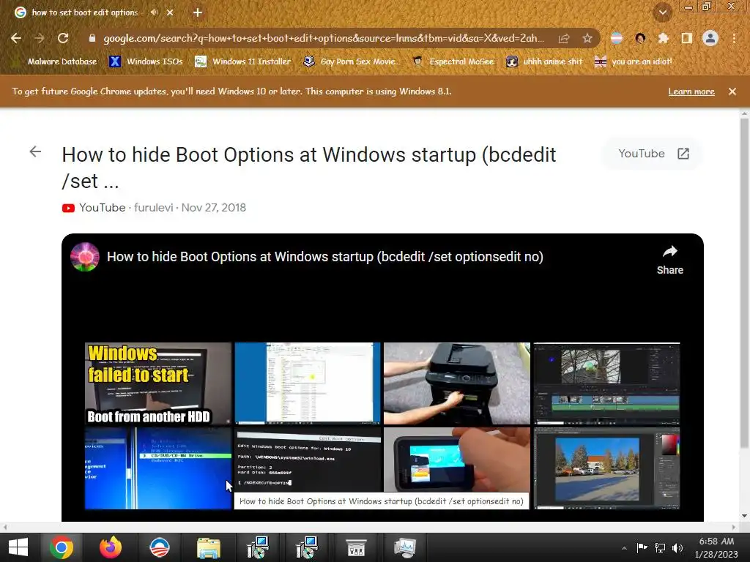This screenshot has height=562, width=750.
Task: Click the scrollbar down arrow
Action: pyautogui.click(x=744, y=516)
